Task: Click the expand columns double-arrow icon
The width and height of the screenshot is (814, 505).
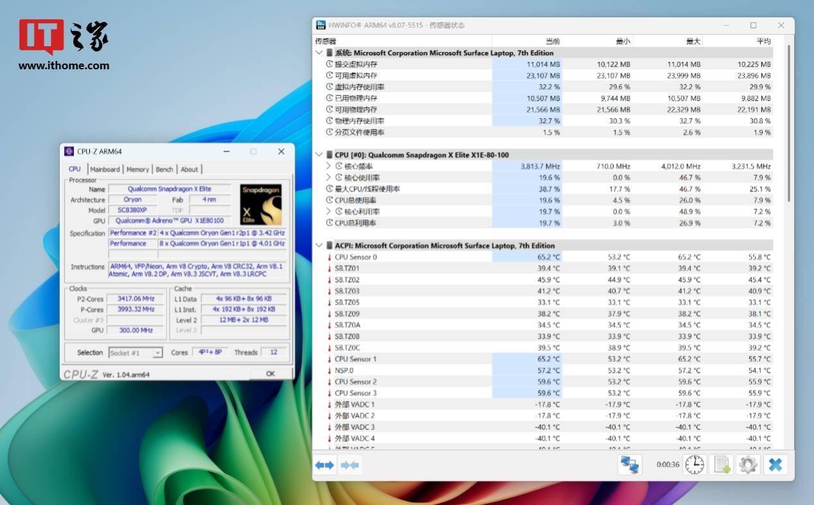Action: (325, 465)
